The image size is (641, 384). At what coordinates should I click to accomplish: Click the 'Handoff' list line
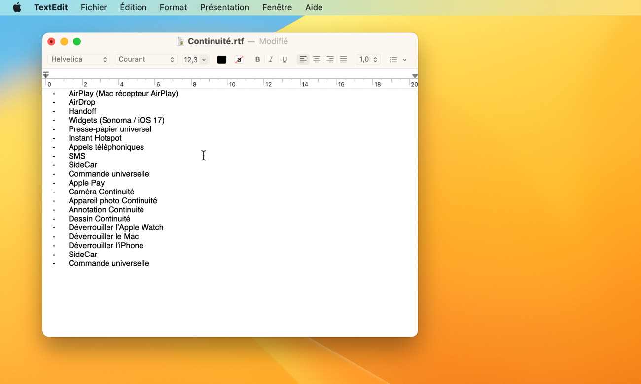[82, 111]
